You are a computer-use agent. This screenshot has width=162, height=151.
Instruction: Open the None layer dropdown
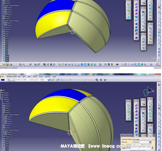[x=44, y=80]
